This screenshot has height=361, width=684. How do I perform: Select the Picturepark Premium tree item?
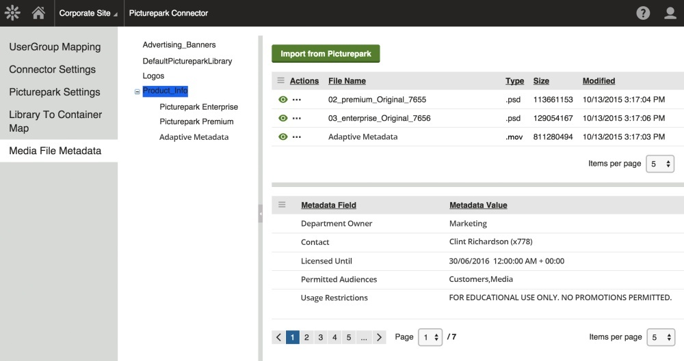tap(196, 121)
